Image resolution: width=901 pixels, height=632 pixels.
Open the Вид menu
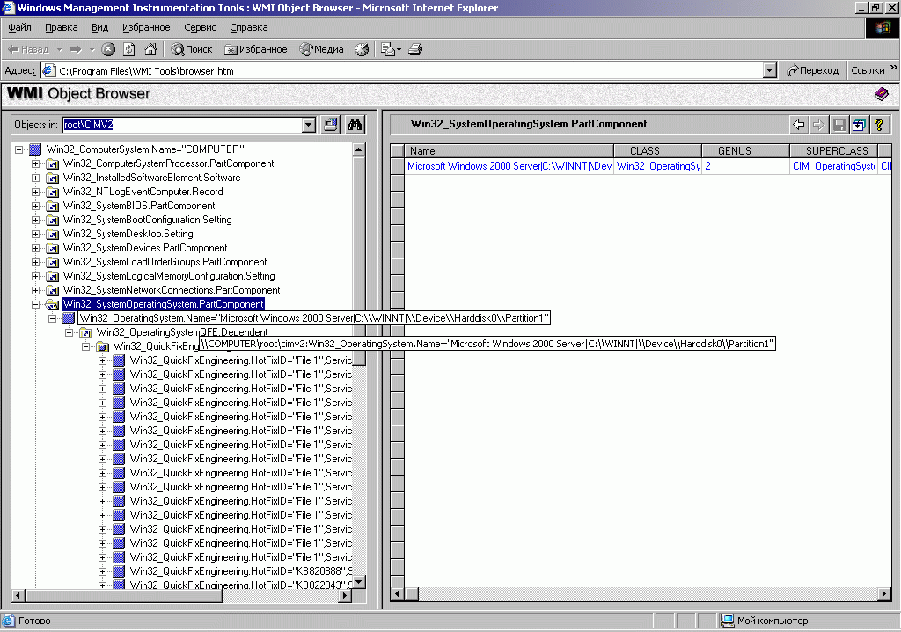click(x=100, y=27)
